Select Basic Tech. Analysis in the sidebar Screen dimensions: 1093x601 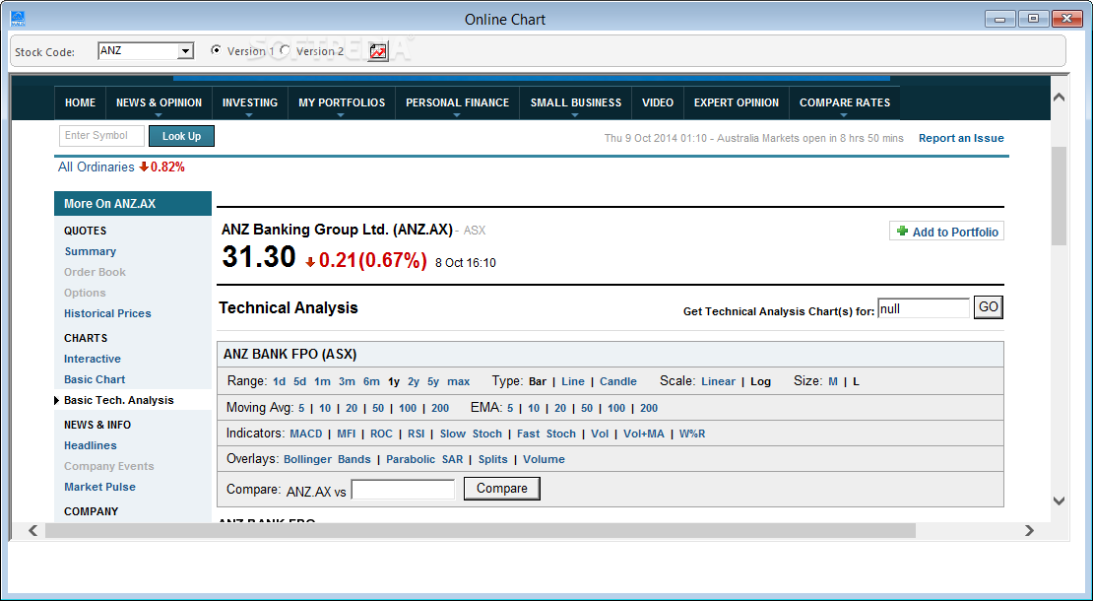[x=118, y=400]
